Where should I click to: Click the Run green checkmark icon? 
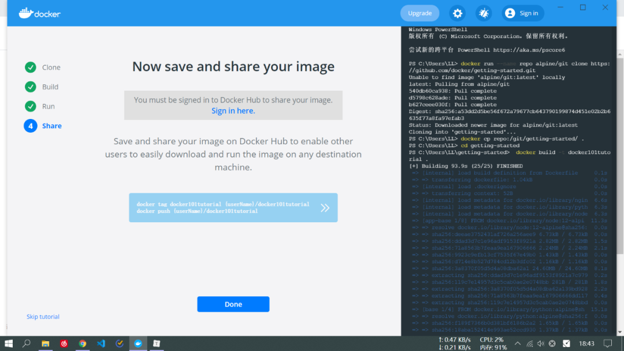click(30, 106)
